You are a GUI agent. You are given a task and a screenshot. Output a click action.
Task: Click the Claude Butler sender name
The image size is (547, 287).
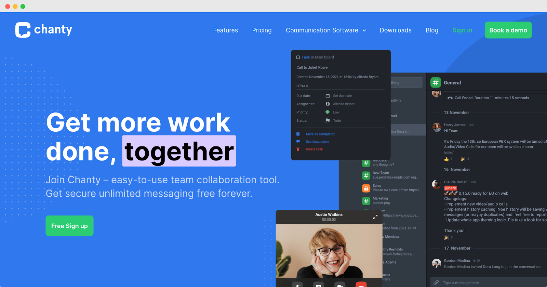coord(455,182)
